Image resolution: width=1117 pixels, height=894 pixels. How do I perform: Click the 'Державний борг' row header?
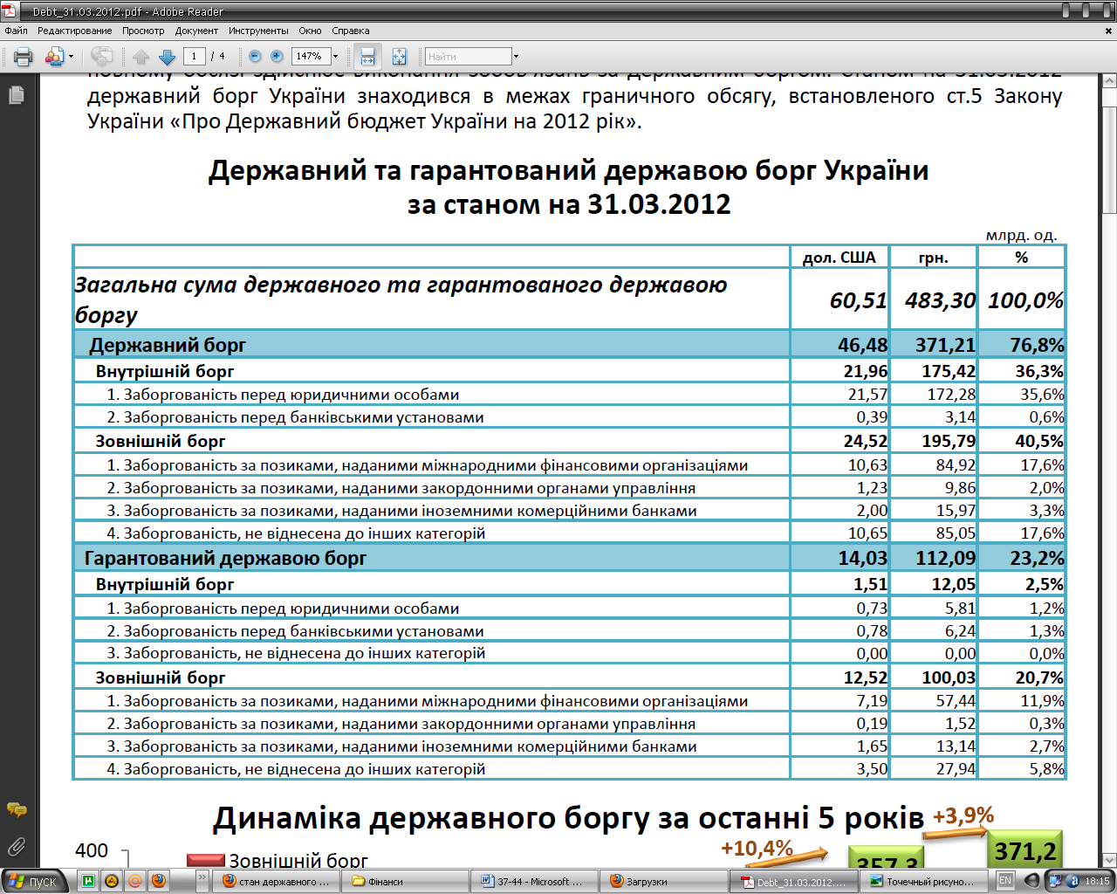click(x=168, y=345)
